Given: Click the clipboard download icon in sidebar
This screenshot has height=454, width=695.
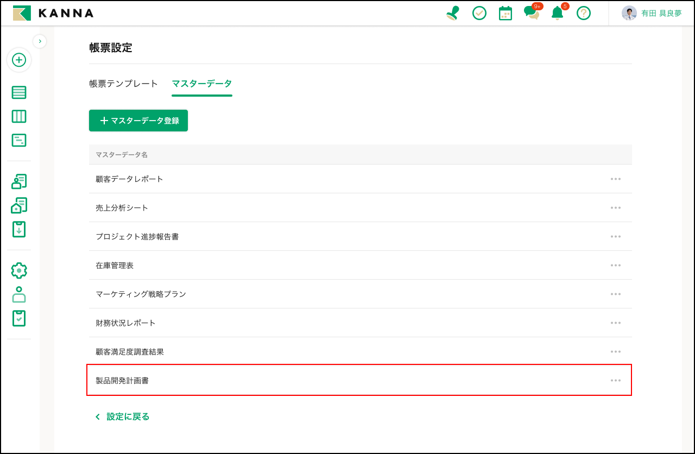Looking at the screenshot, I should click(x=19, y=229).
